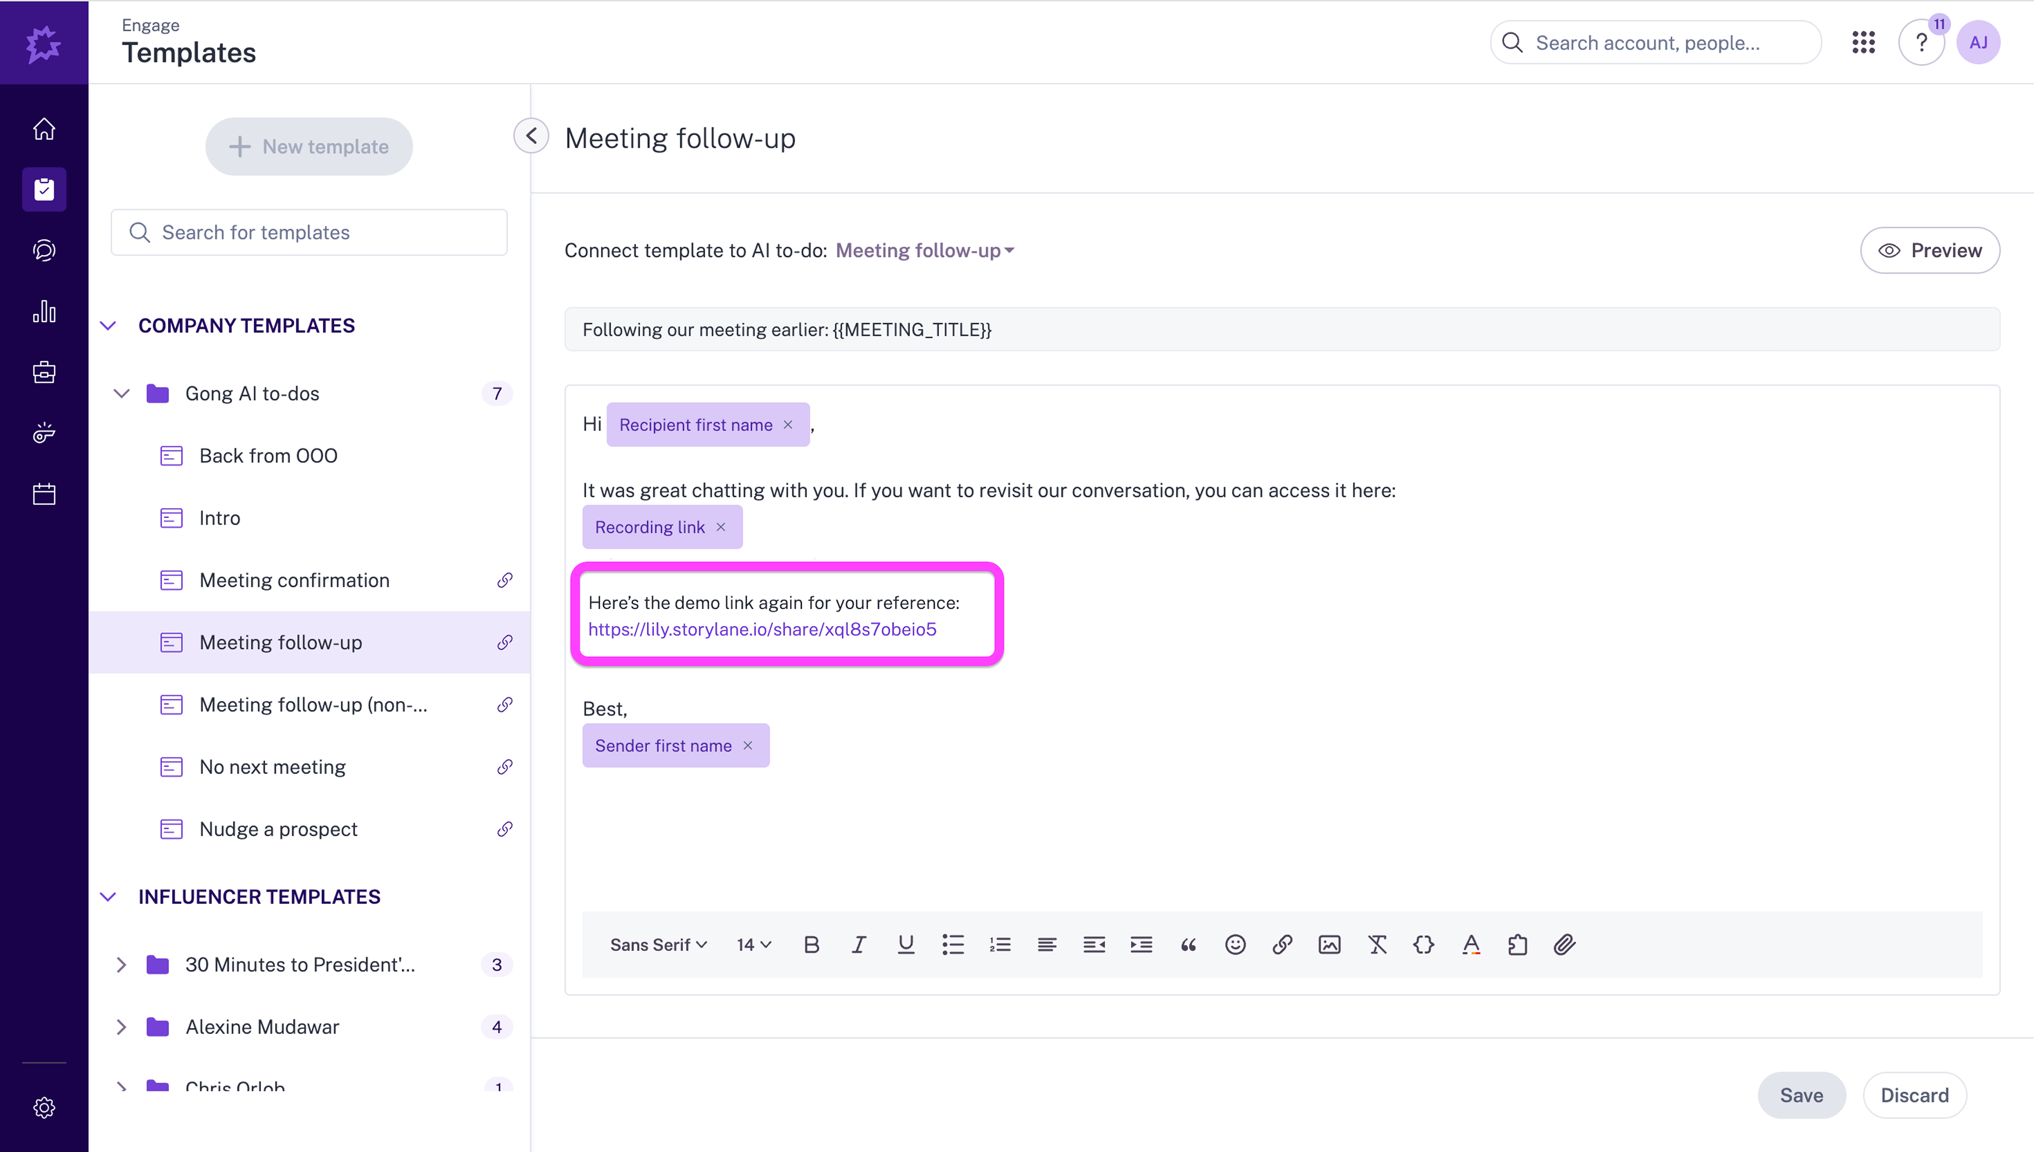Insert a hyperlink from toolbar
Screen dimensions: 2034x1152
(x=1283, y=945)
